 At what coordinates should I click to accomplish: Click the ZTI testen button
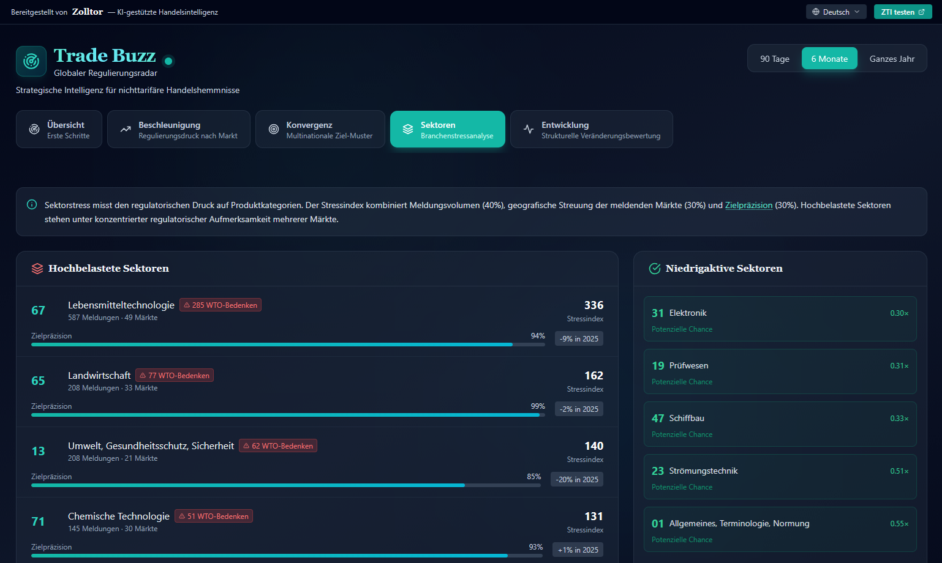coord(903,11)
